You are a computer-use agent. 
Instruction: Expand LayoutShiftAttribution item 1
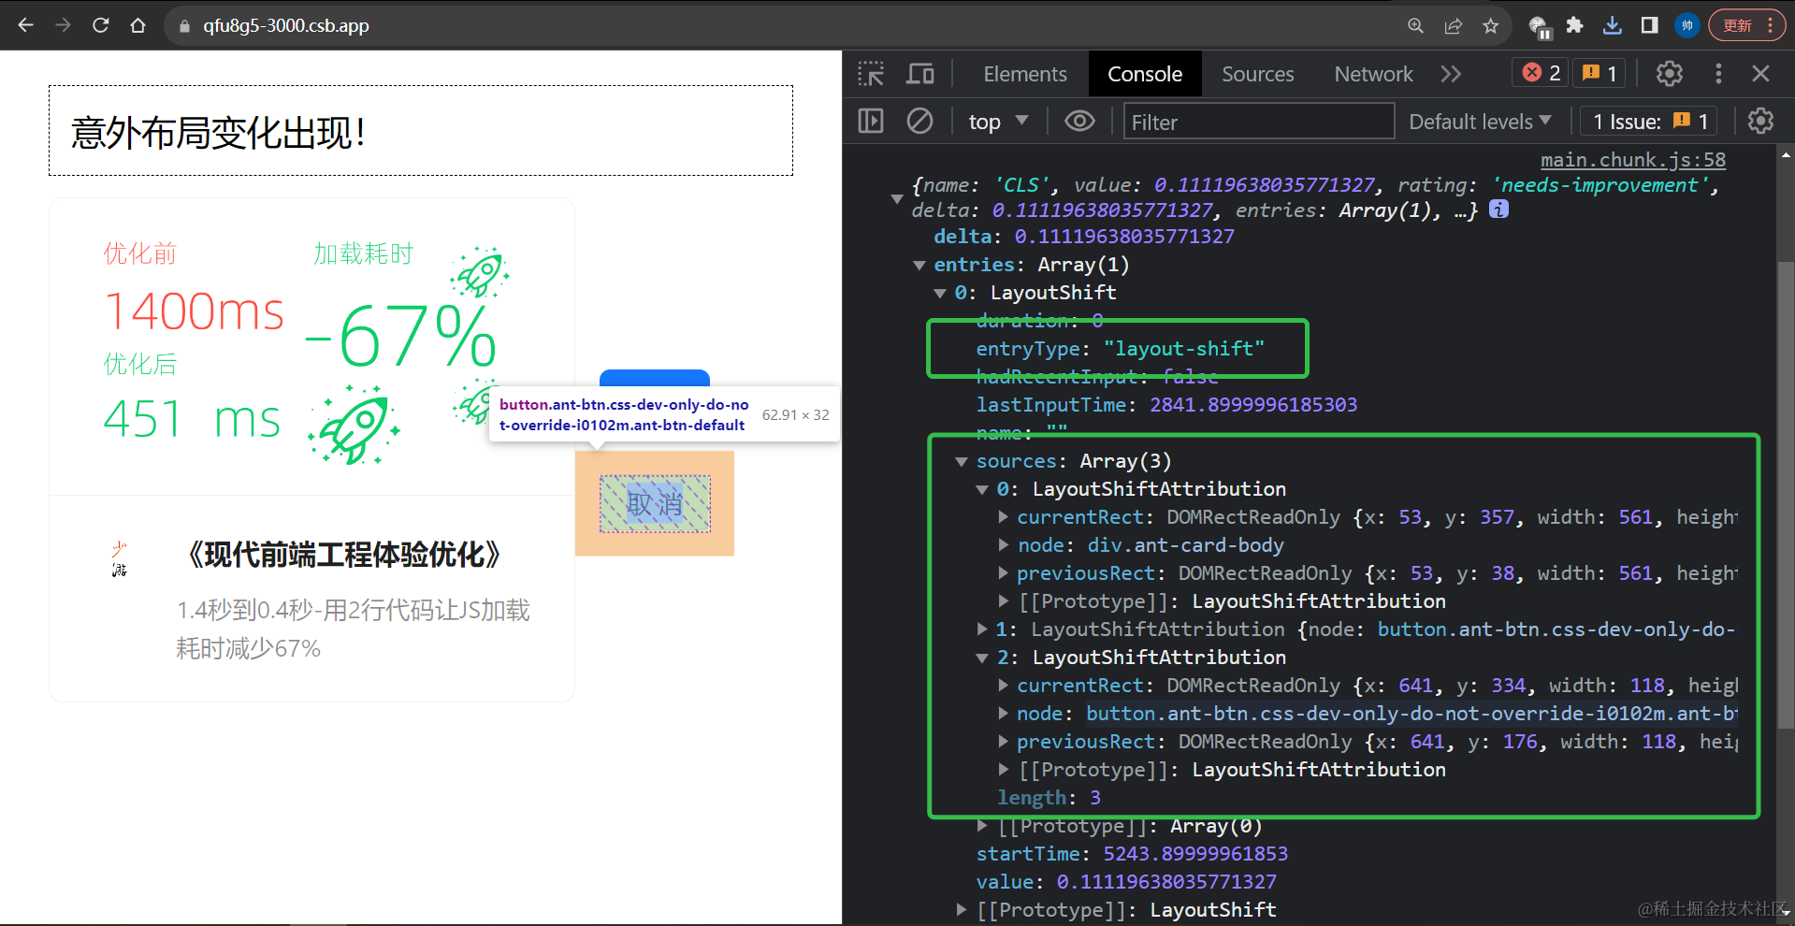tap(982, 629)
